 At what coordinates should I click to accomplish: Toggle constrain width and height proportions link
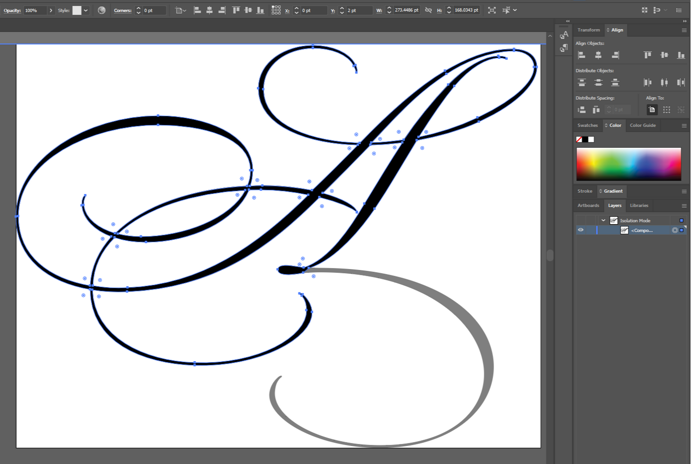tap(428, 10)
